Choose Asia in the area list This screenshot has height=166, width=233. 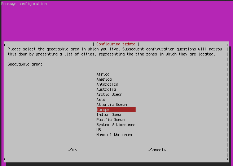pyautogui.click(x=101, y=99)
